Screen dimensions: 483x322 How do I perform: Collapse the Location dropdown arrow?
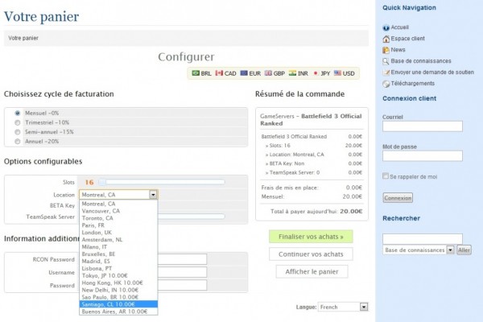pos(153,195)
